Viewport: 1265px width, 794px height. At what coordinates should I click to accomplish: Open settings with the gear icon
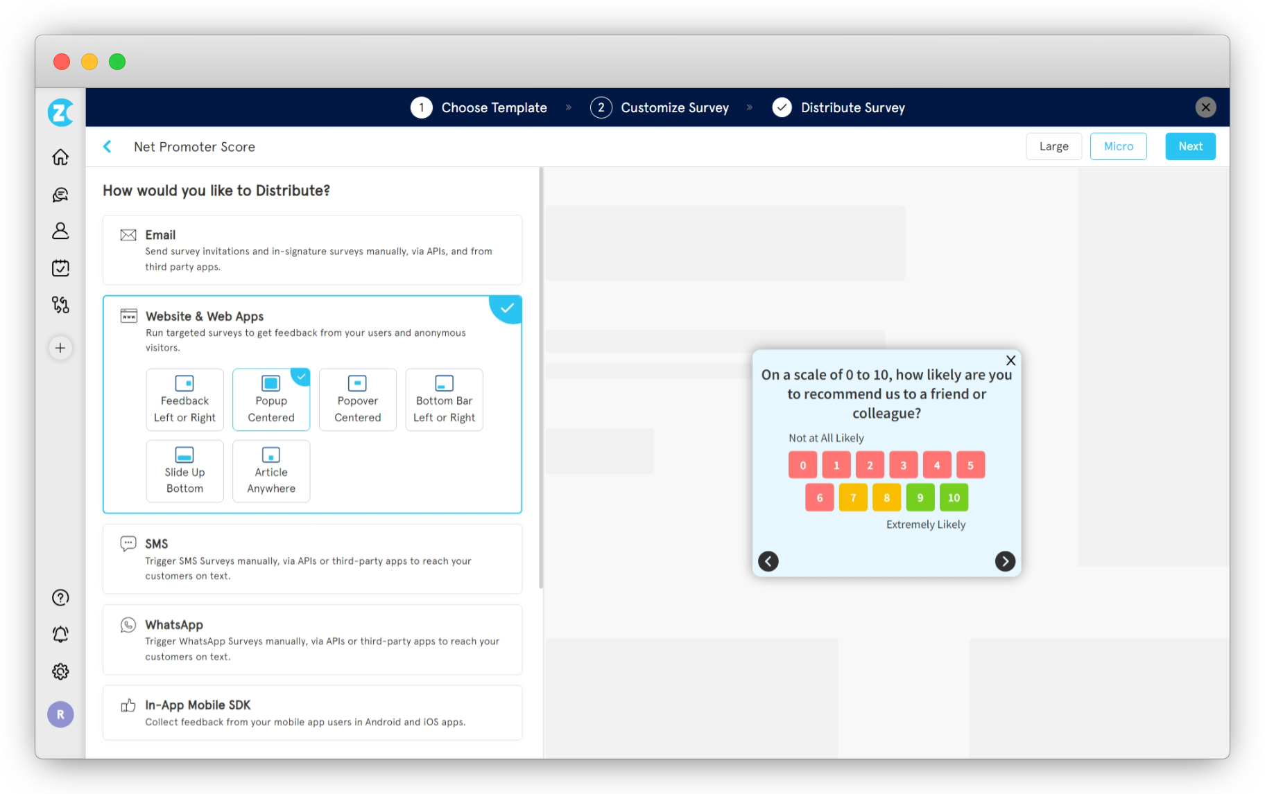pyautogui.click(x=60, y=671)
